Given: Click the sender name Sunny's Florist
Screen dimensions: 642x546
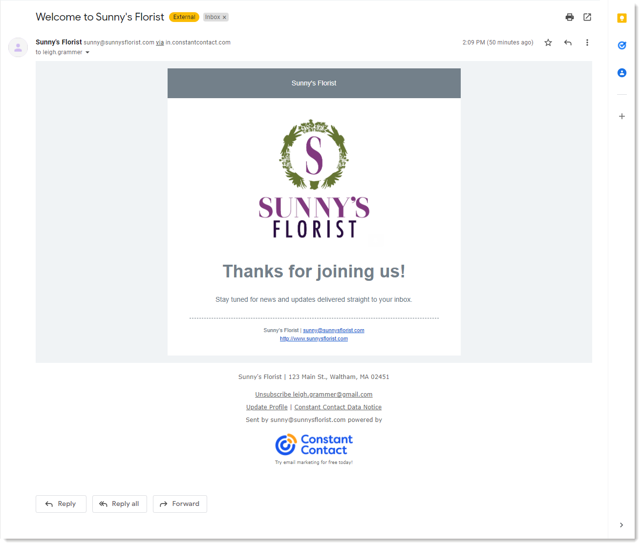Looking at the screenshot, I should 59,42.
